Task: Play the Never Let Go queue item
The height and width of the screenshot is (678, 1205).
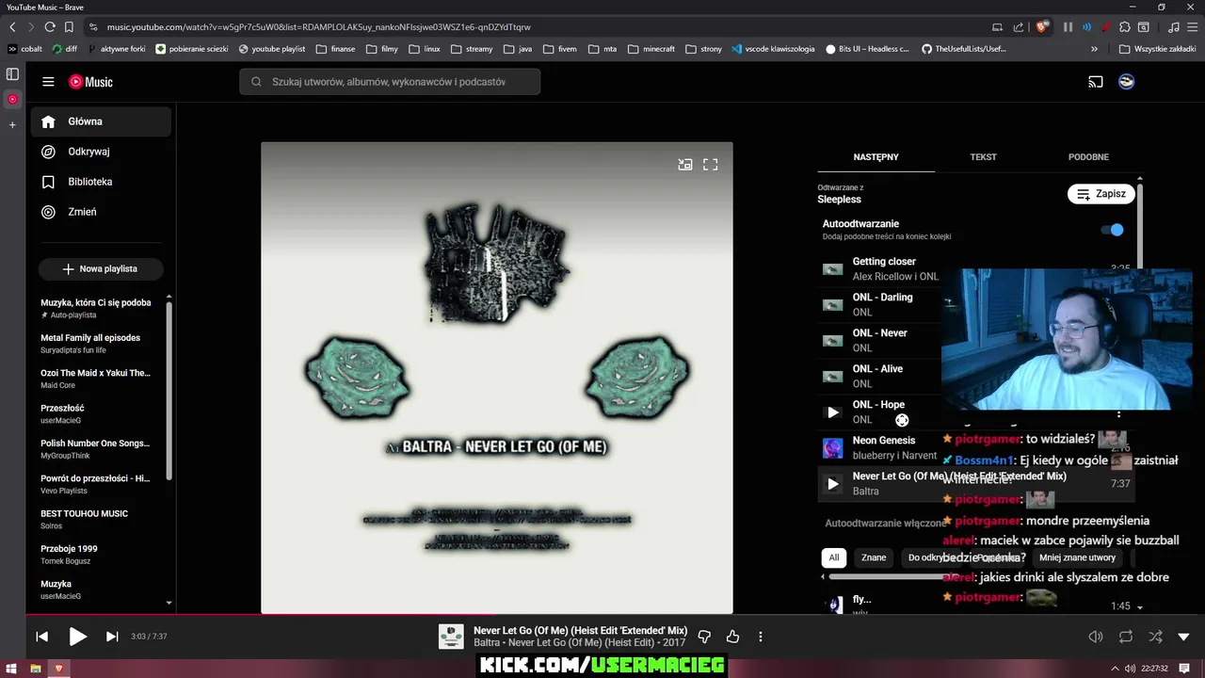Action: 832,484
